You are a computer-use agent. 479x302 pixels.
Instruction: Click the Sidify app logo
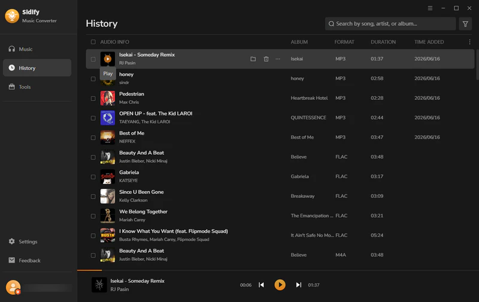[x=12, y=16]
